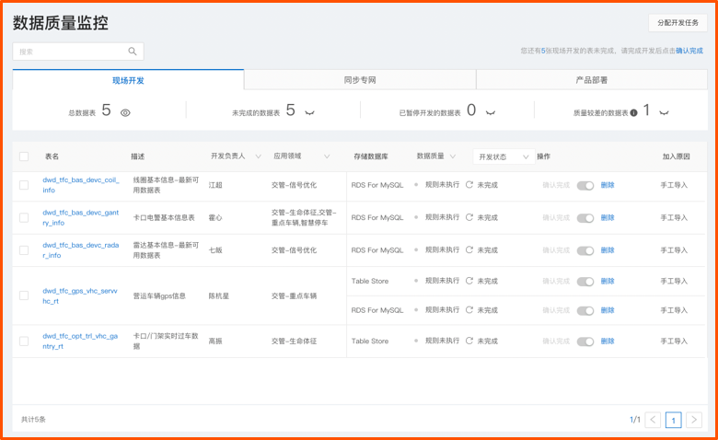Click 确认完成 in the 霍心 row

point(556,217)
